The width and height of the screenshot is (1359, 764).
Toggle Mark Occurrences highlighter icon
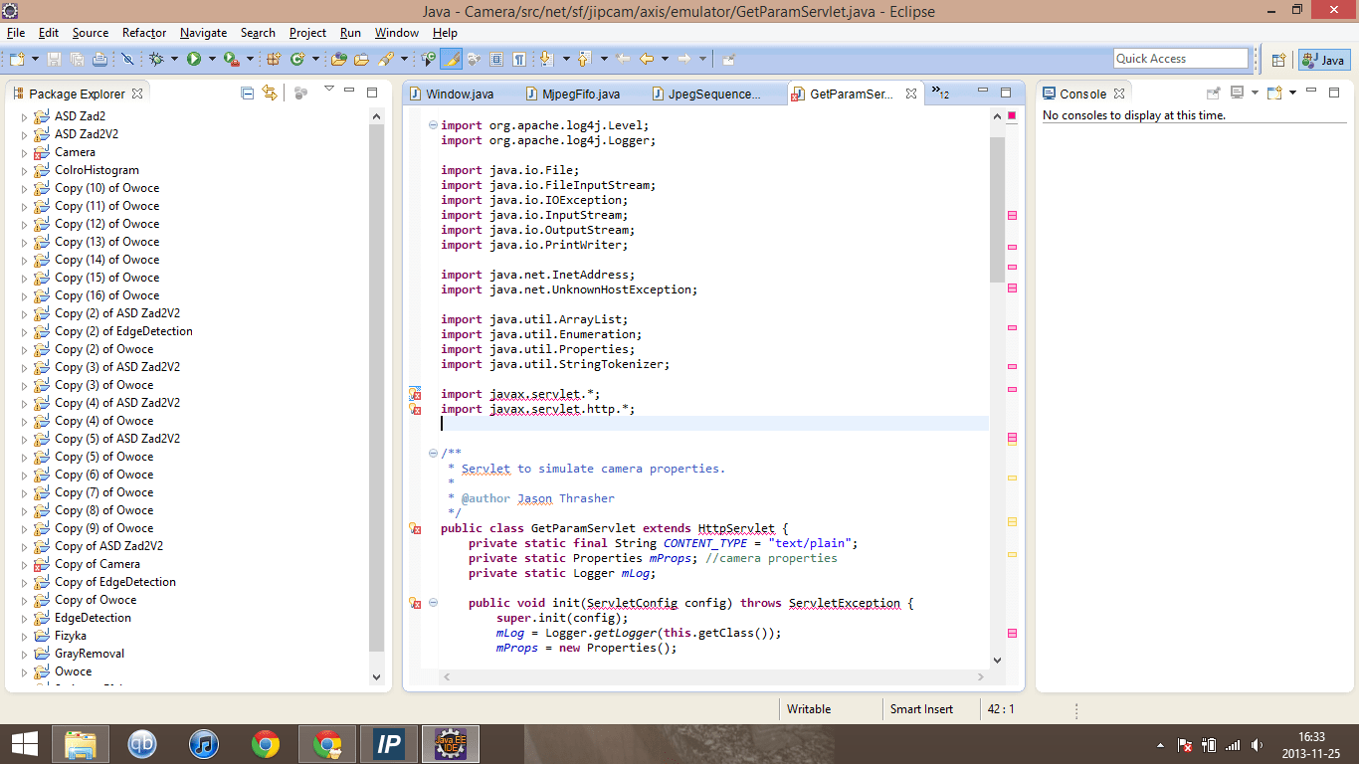tap(452, 58)
